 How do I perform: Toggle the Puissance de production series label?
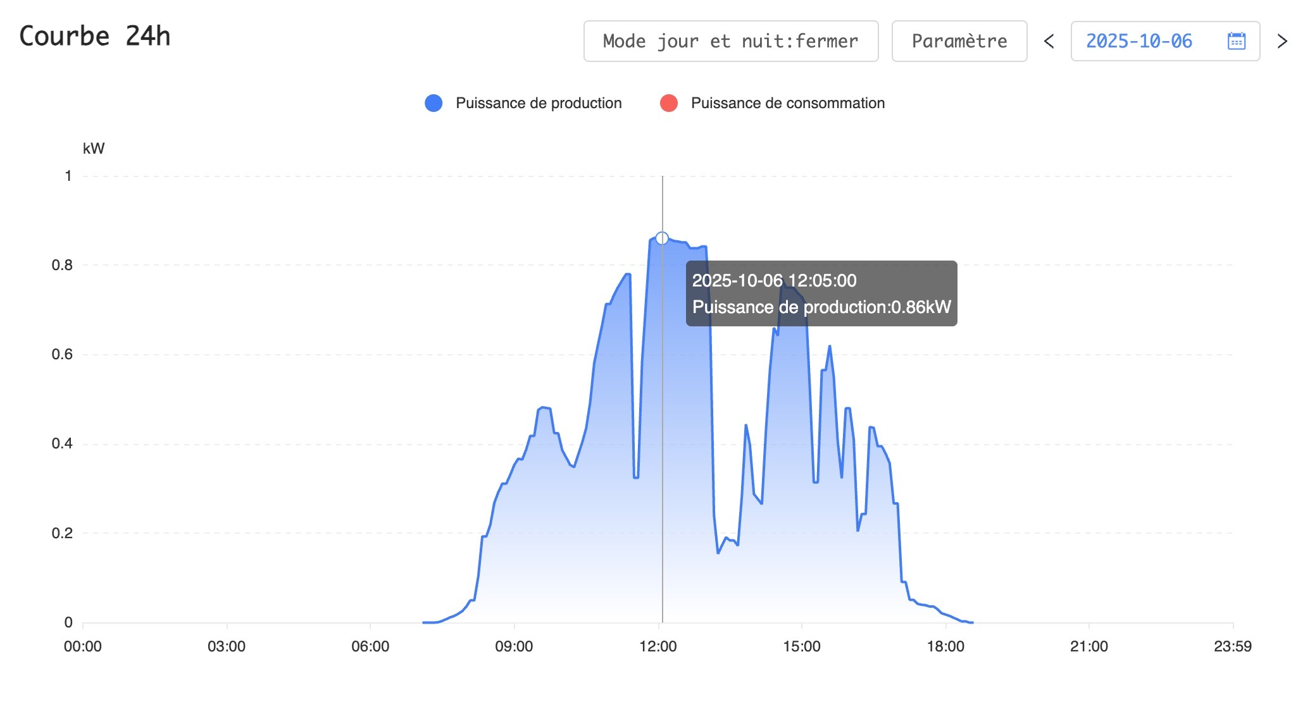[539, 103]
